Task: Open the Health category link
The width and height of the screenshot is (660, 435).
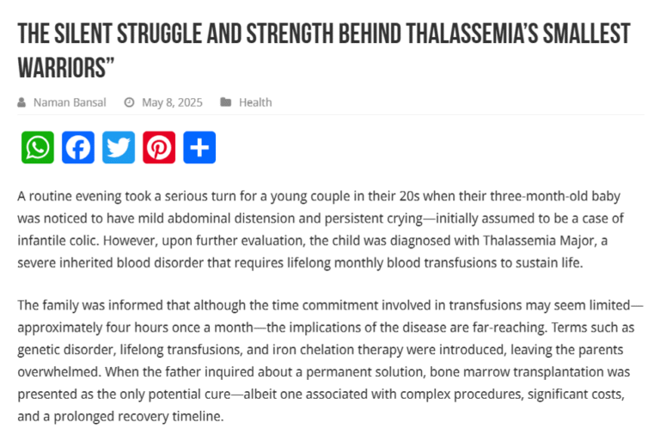Action: (255, 102)
